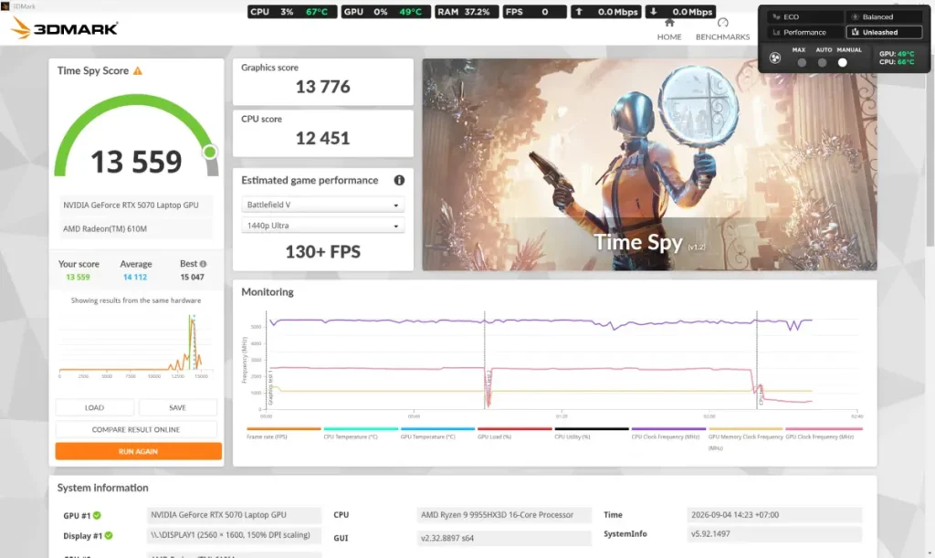935x558 pixels.
Task: Switch to the Balanced power profile
Action: click(x=884, y=16)
